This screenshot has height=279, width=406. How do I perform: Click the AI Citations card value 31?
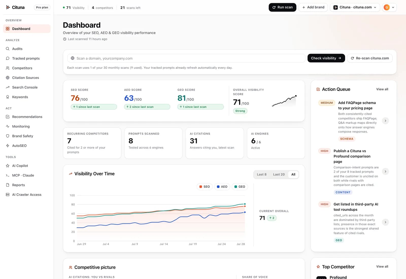tap(194, 141)
